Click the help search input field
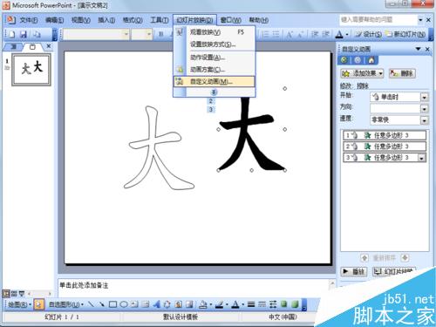This screenshot has width=436, height=327. [x=378, y=20]
